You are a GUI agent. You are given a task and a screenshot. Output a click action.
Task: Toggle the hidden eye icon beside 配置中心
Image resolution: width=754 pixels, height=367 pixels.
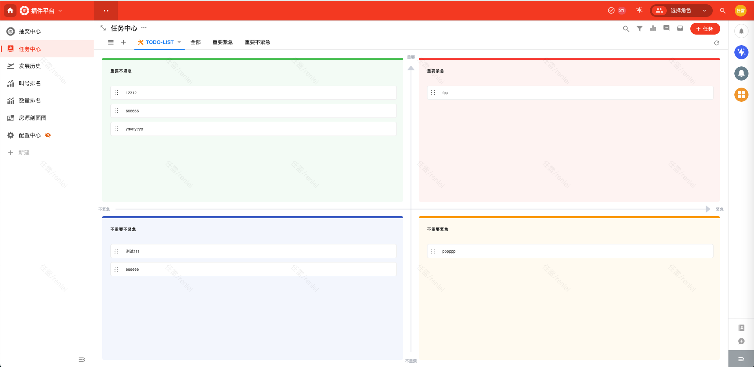(48, 135)
